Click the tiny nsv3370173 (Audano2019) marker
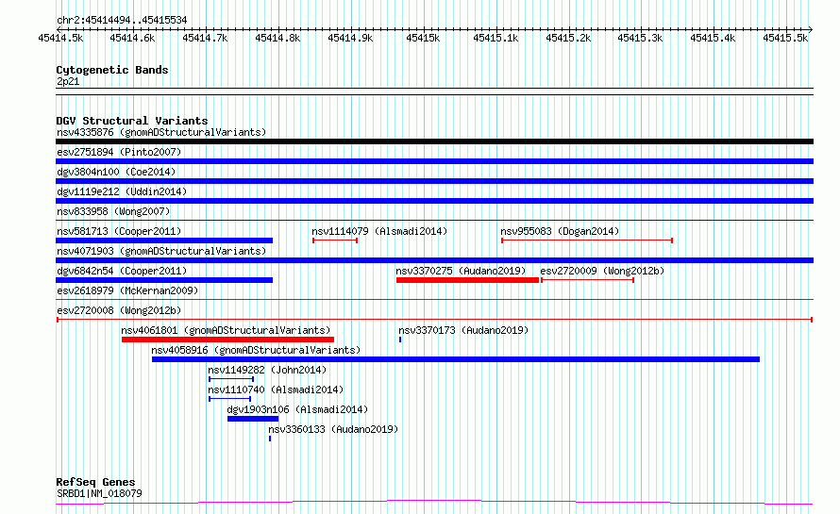The width and height of the screenshot is (840, 514). (x=399, y=340)
